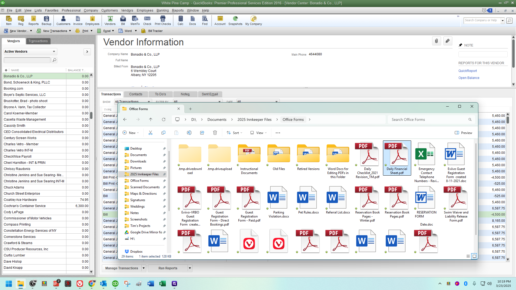
Task: Expand the New menu in Explorer
Action: point(131,133)
